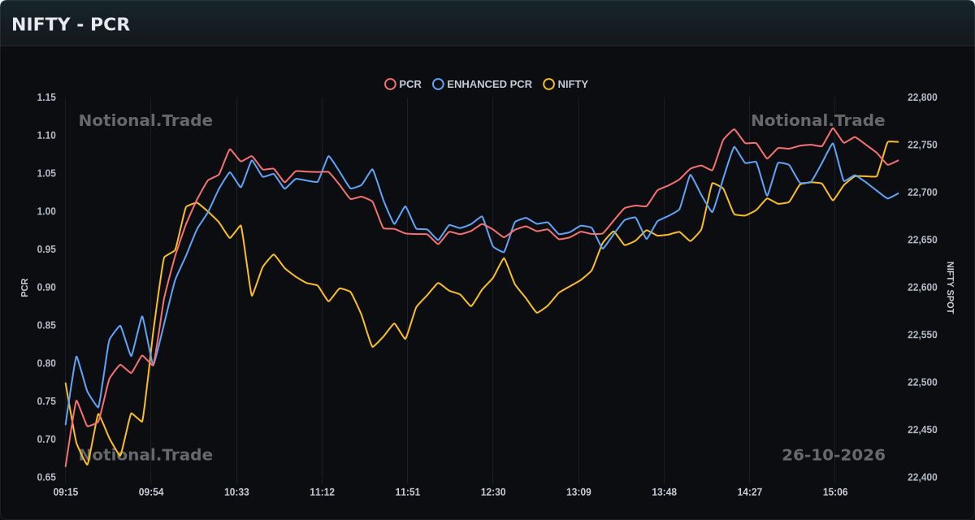Select the 11:12 time axis label
975x520 pixels.
[x=322, y=492]
